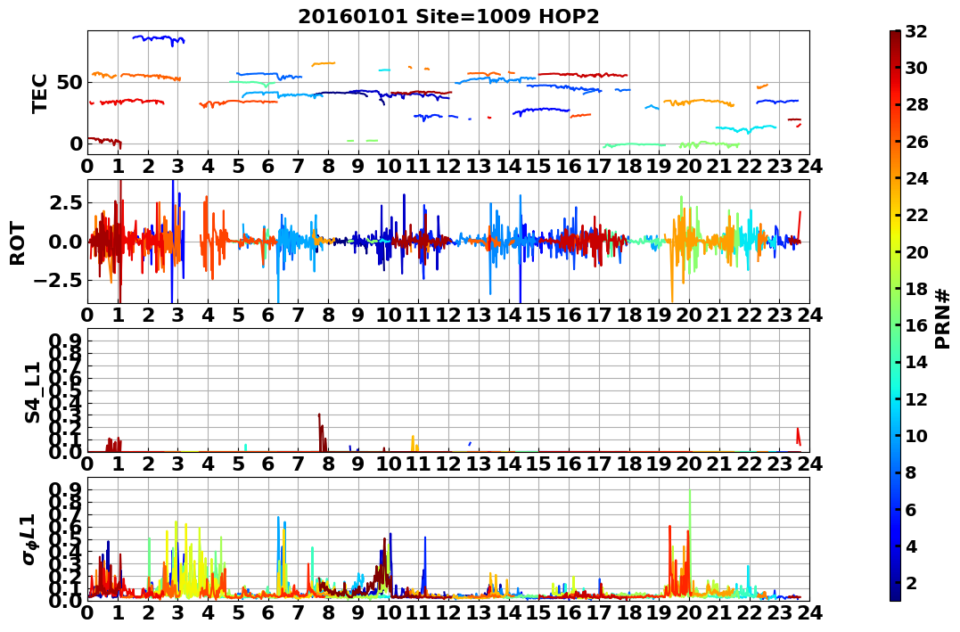Click the 'S4_L1' y-axis label
This screenshot has width=960, height=632.
(x=32, y=392)
